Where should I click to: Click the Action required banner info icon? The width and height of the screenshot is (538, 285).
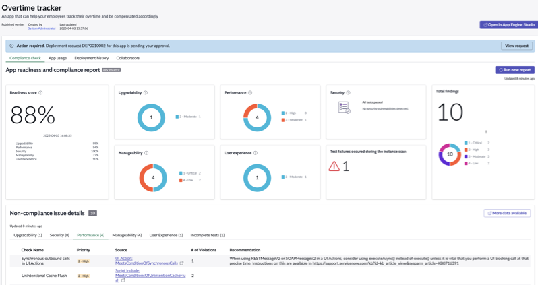[11, 46]
